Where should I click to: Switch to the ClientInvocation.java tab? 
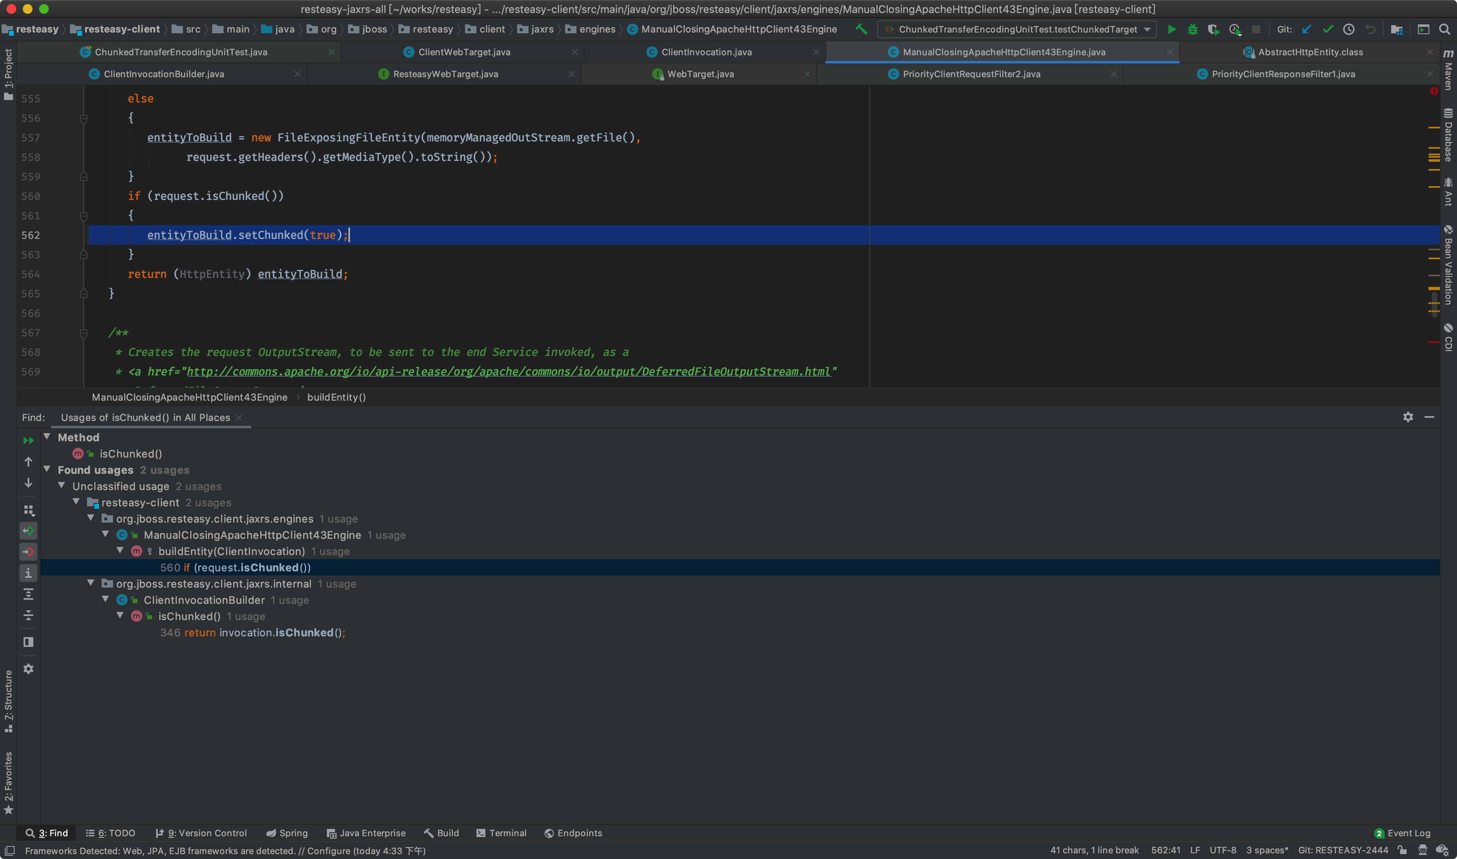pos(706,52)
